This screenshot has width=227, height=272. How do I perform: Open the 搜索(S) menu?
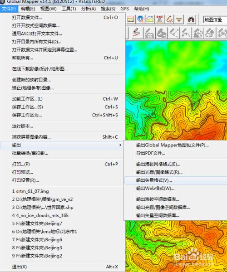tap(108, 9)
